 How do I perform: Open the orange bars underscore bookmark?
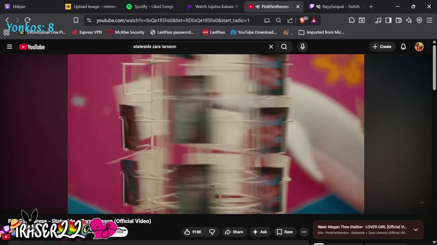click(288, 32)
